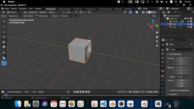Toggle camera view icon in viewport
The image size is (194, 109).
[157, 41]
